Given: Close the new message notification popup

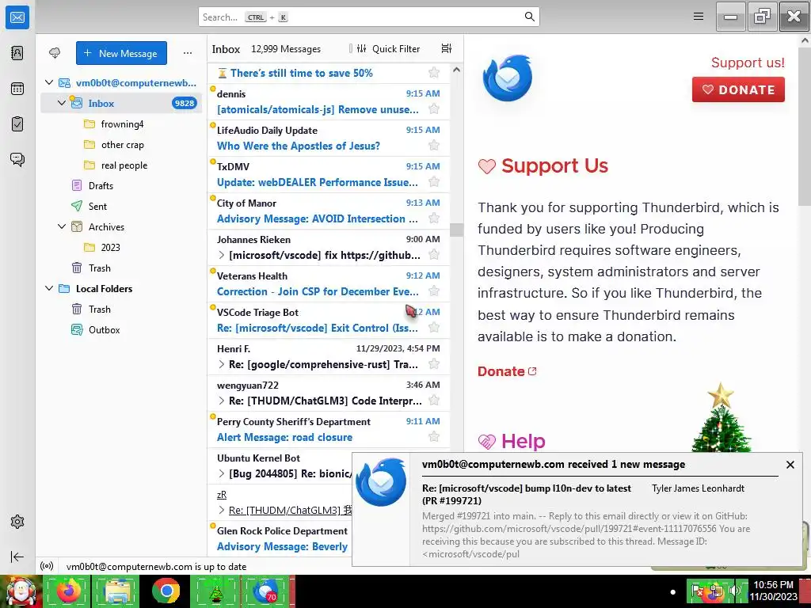Looking at the screenshot, I should (x=790, y=464).
